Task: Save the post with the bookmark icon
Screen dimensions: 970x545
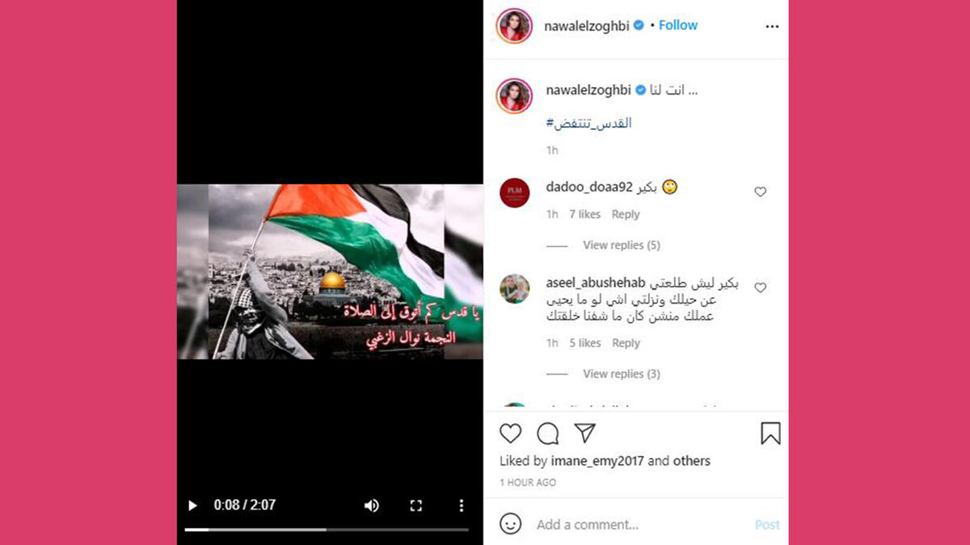Action: 770,434
